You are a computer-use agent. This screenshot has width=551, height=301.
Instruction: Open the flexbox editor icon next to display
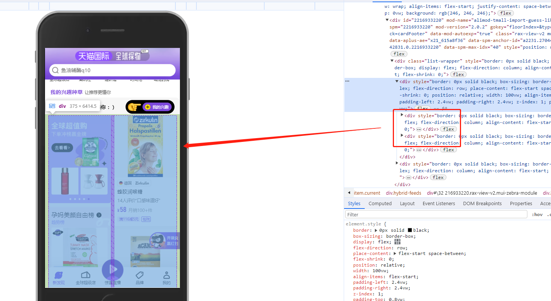pos(397,242)
